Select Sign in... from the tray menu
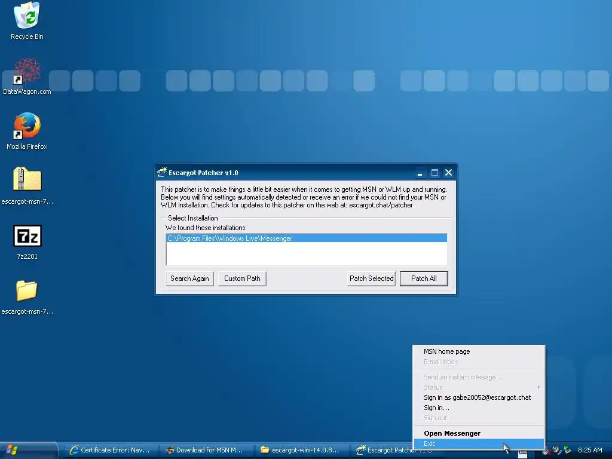Viewport: 612px width, 459px height. tap(479, 408)
